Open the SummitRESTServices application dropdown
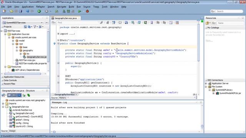Viewport: 246px width, 138px height. [23, 23]
